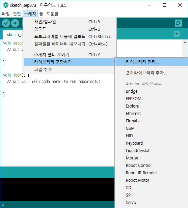Open 라이브러리 관리... manager
This screenshot has width=188, height=208.
coord(152,62)
